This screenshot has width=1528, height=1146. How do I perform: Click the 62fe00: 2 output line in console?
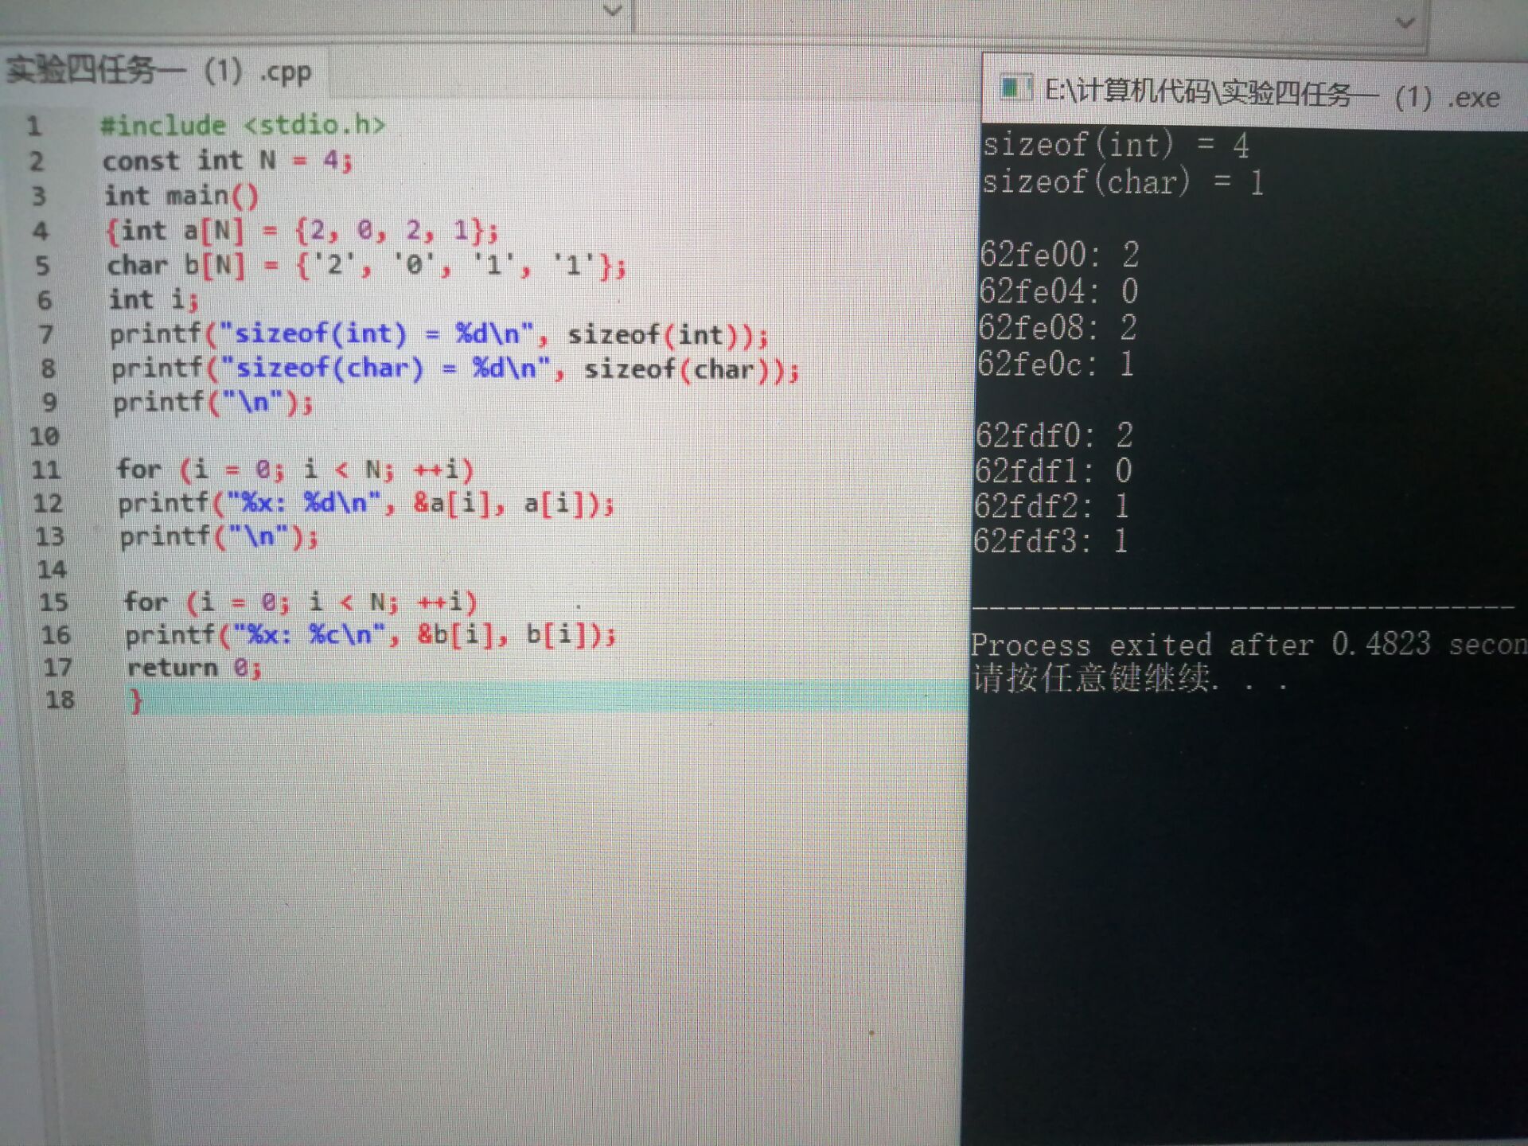click(1058, 255)
